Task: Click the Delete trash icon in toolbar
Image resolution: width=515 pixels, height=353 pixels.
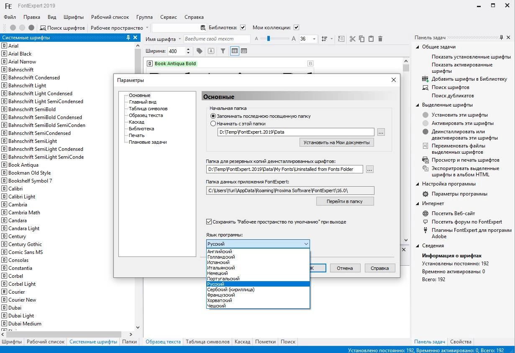Action: [380, 39]
